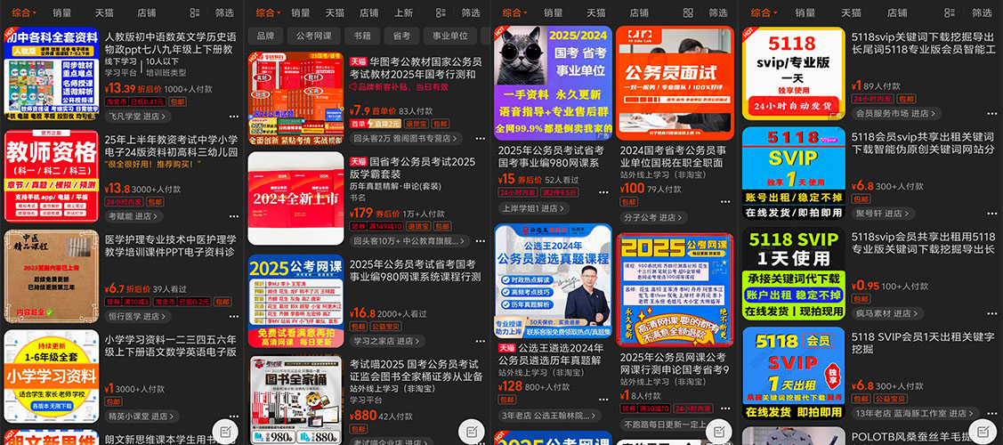Viewport: 1003px width, 445px height.
Task: Switch to the 上新 tab
Action: (x=404, y=12)
